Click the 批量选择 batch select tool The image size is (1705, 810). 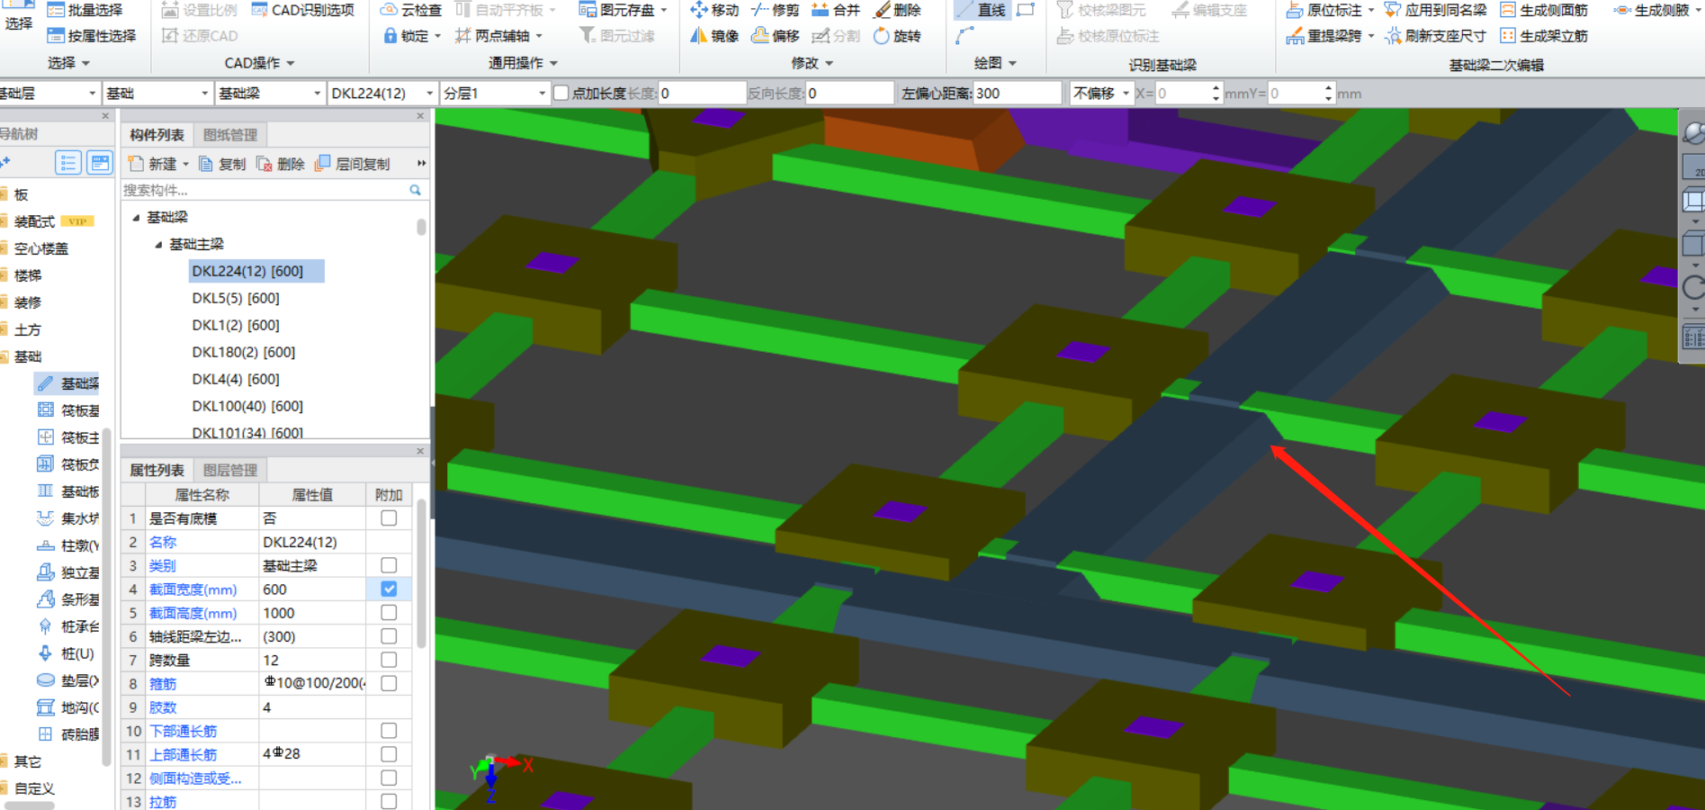point(85,10)
